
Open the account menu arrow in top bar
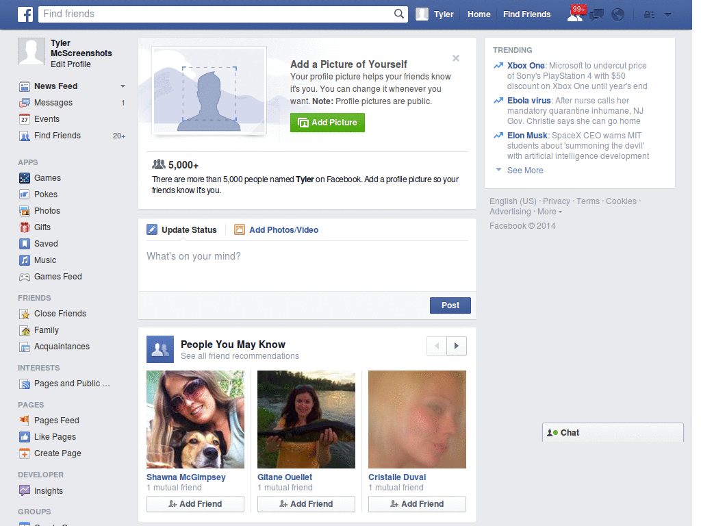[x=667, y=15]
